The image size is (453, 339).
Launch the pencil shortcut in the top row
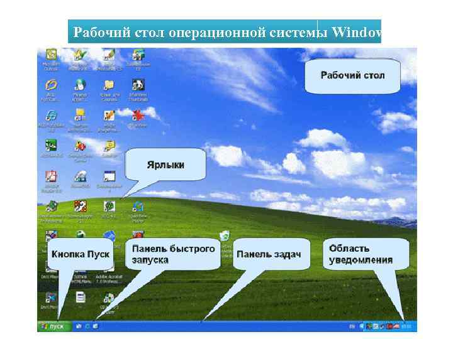tap(109, 54)
